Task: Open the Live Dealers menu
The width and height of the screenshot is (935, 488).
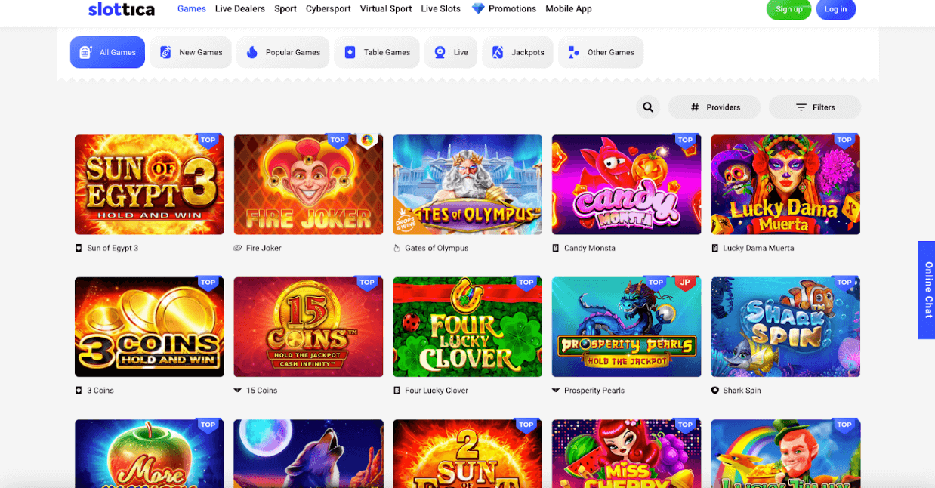Action: pyautogui.click(x=239, y=9)
